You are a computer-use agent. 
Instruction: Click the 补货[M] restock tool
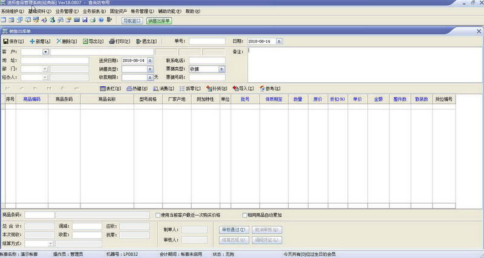click(x=217, y=88)
